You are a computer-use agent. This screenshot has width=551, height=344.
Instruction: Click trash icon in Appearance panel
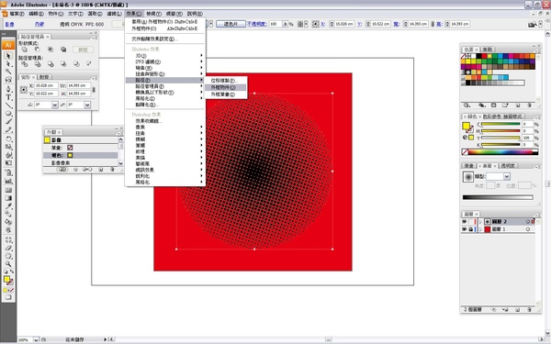(112, 170)
